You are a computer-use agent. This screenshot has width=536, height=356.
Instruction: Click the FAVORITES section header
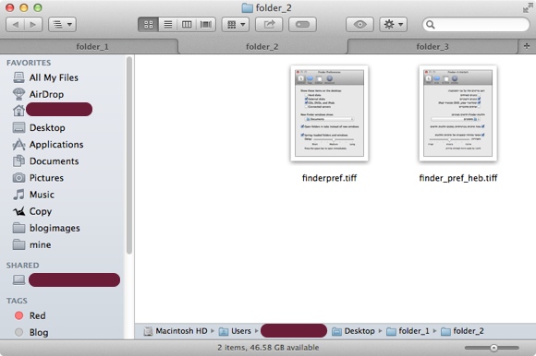(x=29, y=63)
